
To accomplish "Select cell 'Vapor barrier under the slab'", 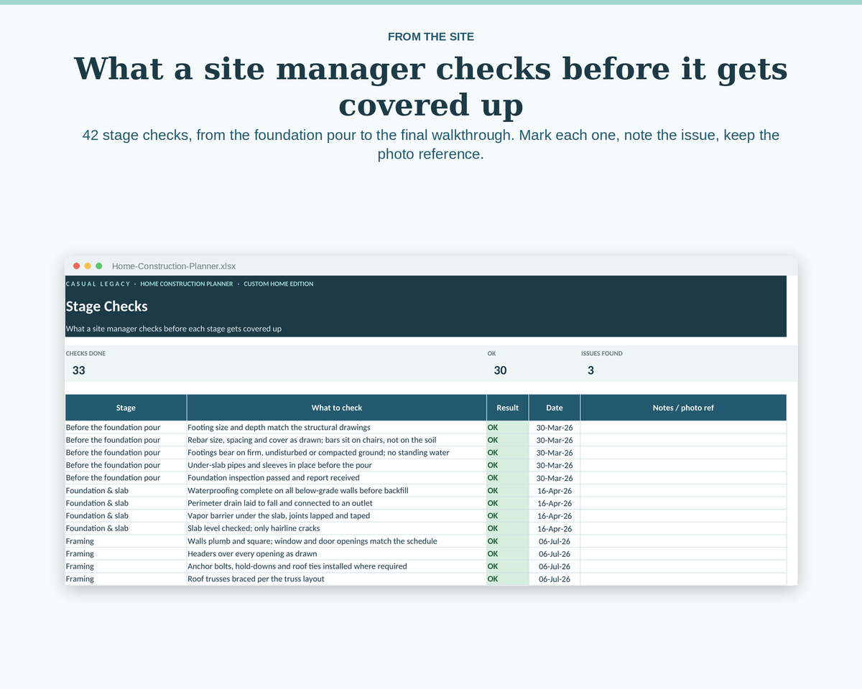I will (337, 516).
